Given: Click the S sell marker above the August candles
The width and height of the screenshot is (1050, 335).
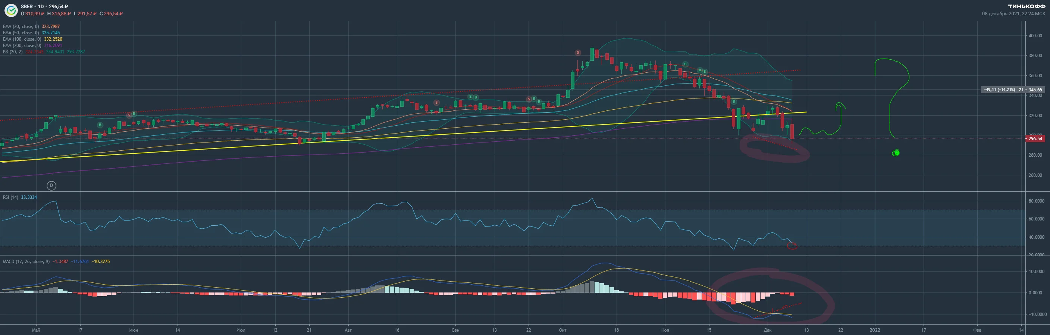Looking at the screenshot, I should (x=436, y=102).
